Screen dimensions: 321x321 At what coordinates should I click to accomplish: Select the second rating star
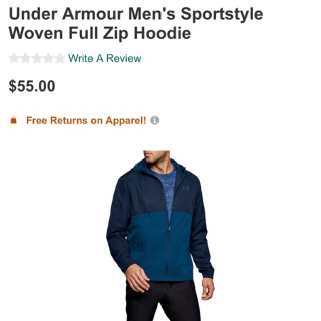26,58
